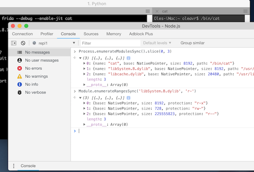Select the Console tab in the top bar
Image resolution: width=254 pixels, height=172 pixels.
[68, 34]
